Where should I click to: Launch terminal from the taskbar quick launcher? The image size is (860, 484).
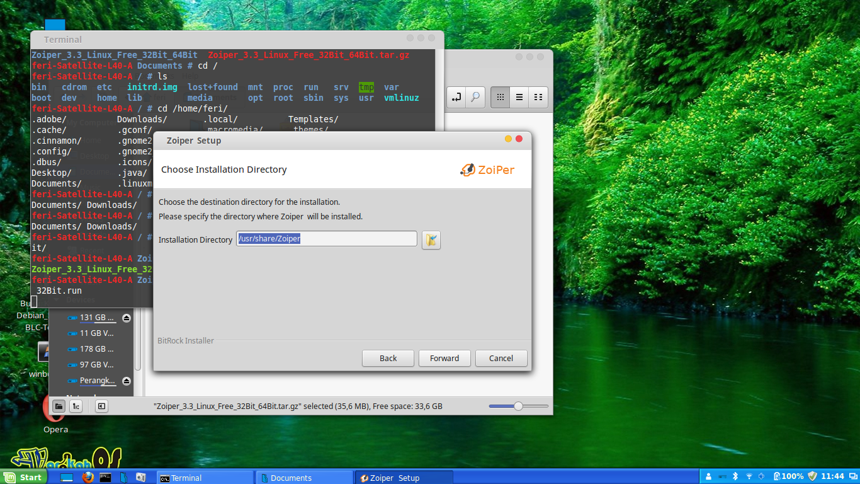tap(106, 477)
